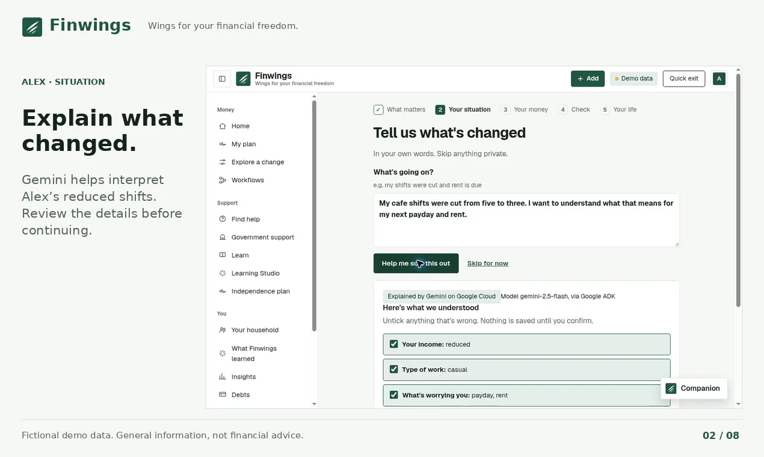Screen dimensions: 764x457
Task: Click the Insights bar chart icon
Action: pos(223,377)
